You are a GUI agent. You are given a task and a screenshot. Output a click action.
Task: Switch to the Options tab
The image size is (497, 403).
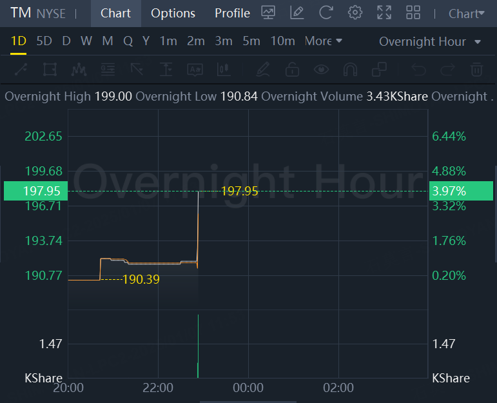pyautogui.click(x=173, y=14)
